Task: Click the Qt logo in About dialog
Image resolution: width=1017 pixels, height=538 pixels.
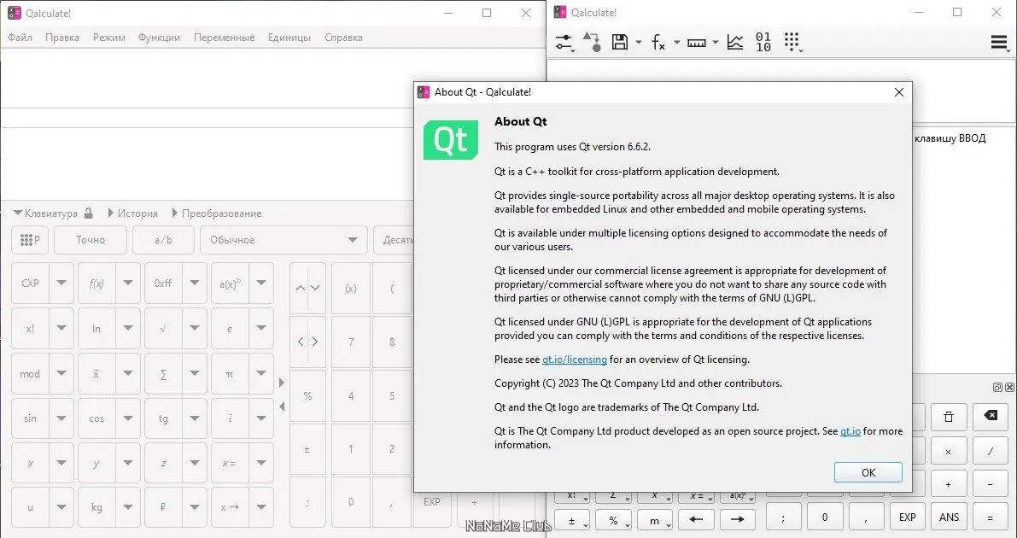Action: click(x=451, y=139)
